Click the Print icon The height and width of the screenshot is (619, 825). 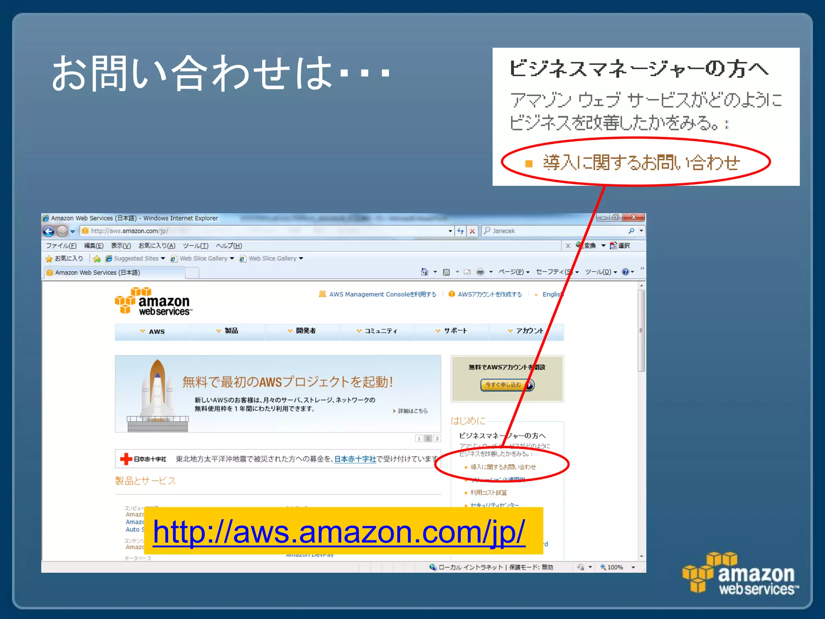point(480,272)
